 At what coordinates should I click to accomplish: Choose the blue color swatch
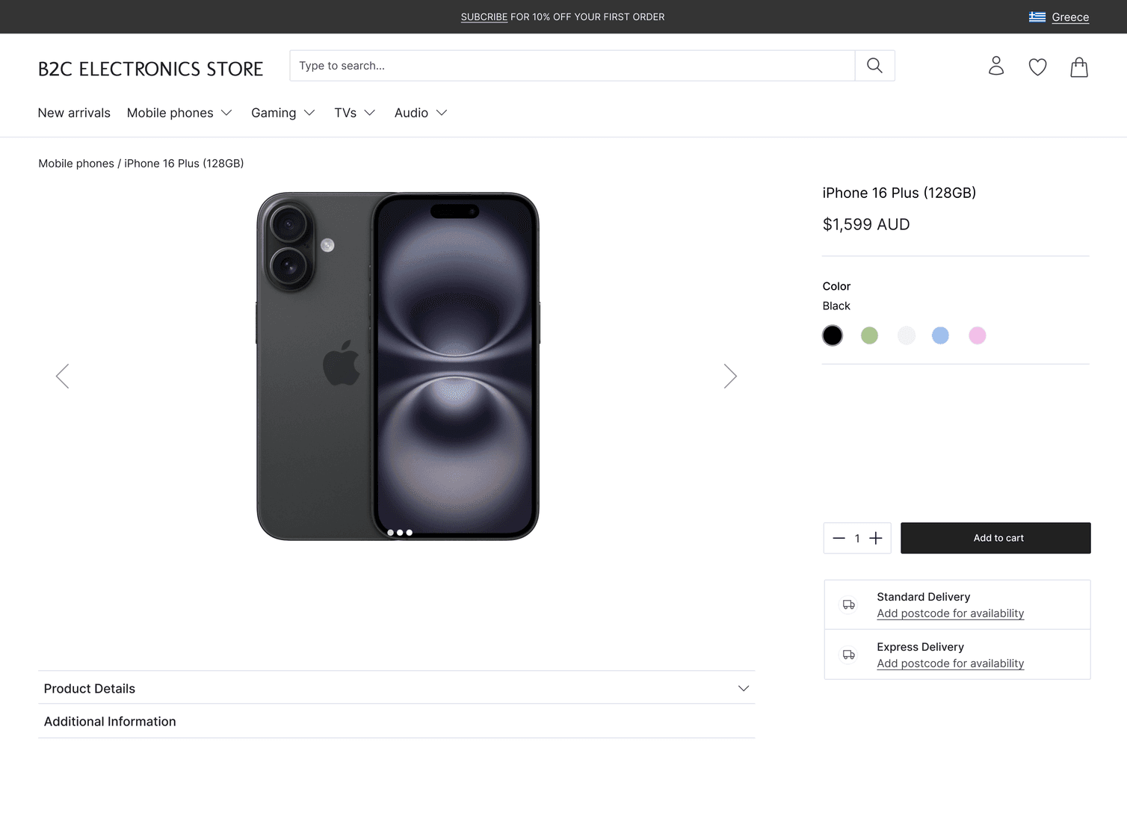[x=940, y=335]
